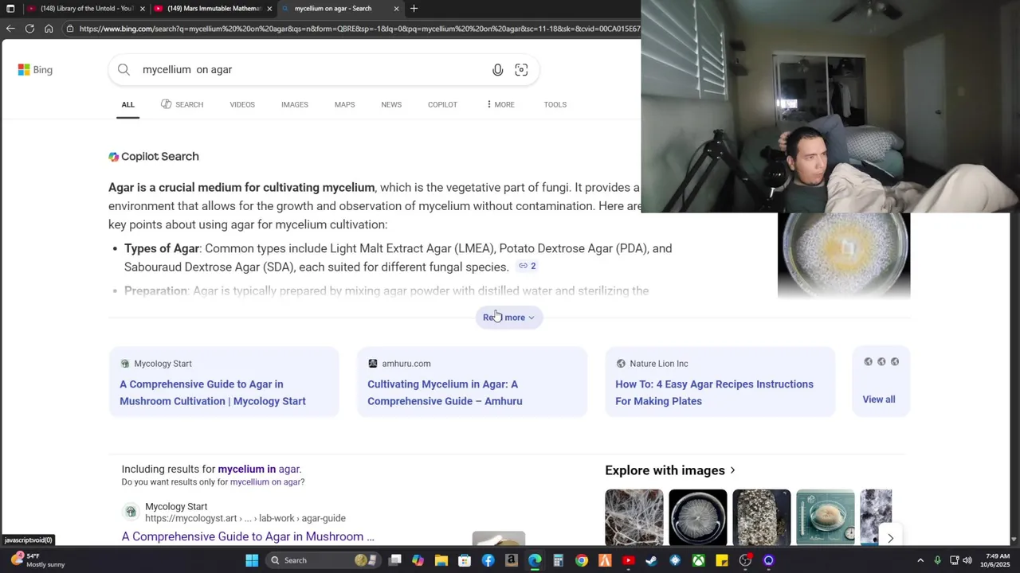Go back with the browser back arrow

[x=10, y=29]
